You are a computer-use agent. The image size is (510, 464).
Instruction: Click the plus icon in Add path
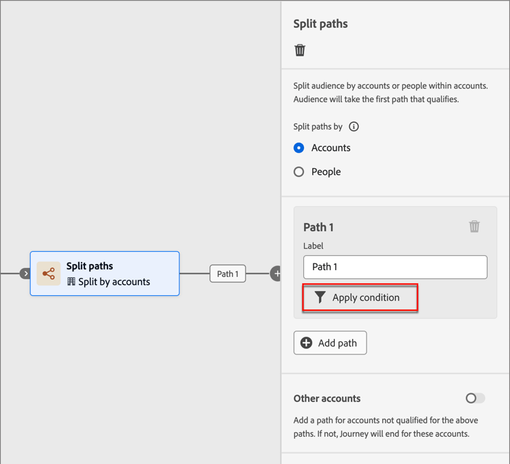point(307,343)
